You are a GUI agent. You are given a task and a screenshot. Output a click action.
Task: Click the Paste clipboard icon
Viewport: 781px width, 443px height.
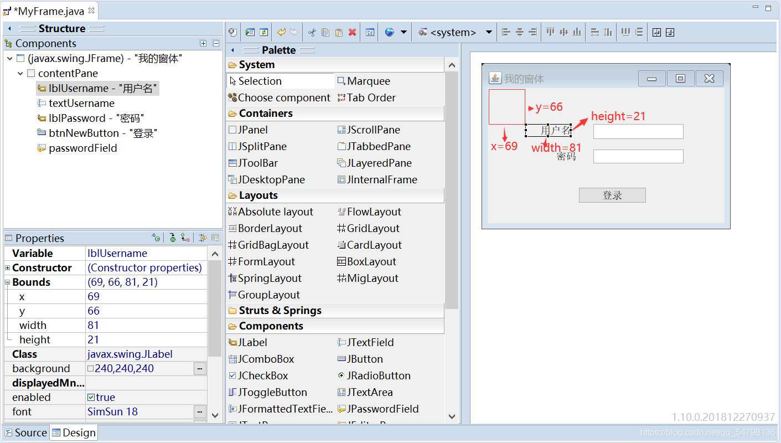pyautogui.click(x=339, y=33)
